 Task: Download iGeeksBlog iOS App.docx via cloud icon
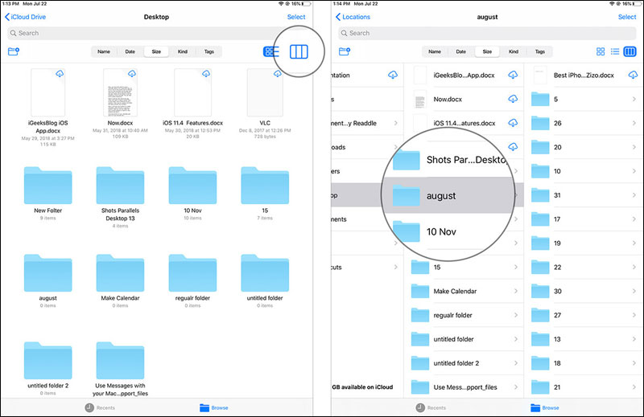click(x=61, y=75)
